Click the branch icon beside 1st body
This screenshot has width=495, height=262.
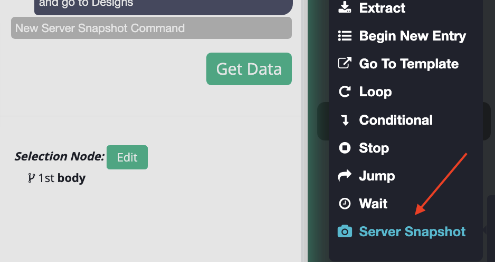(x=32, y=178)
